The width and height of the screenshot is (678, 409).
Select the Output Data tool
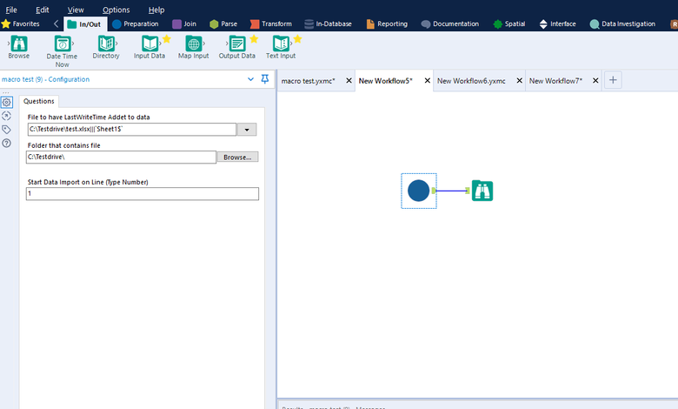[236, 44]
